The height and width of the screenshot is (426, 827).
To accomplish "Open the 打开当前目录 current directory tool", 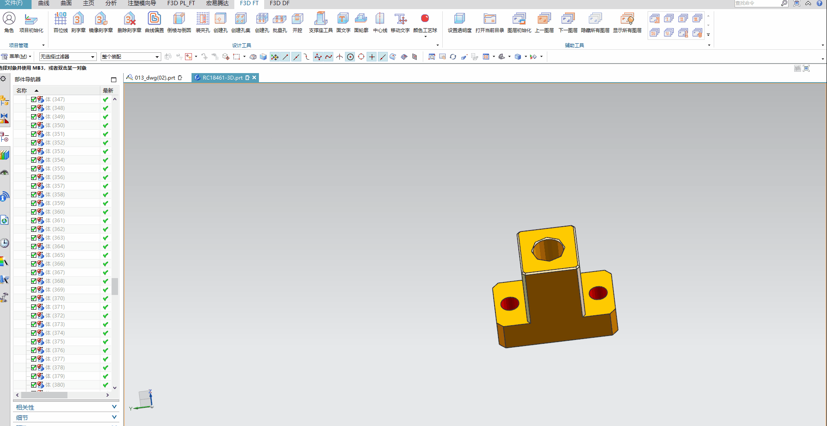I will [490, 22].
